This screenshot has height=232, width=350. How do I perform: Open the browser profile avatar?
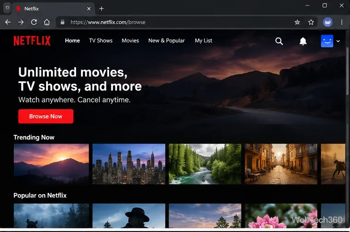point(328,22)
